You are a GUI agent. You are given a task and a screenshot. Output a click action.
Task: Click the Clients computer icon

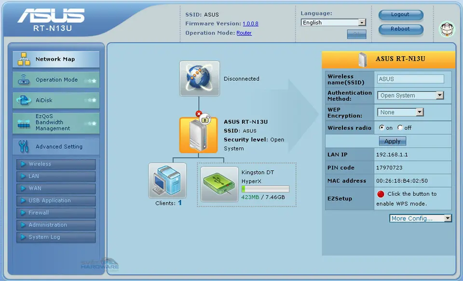tap(167, 180)
